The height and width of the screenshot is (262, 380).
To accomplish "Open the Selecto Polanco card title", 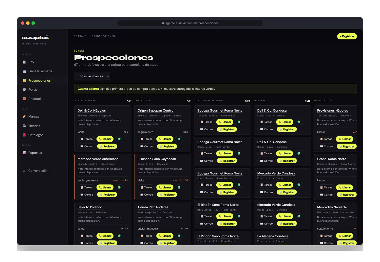I will tap(90, 207).
